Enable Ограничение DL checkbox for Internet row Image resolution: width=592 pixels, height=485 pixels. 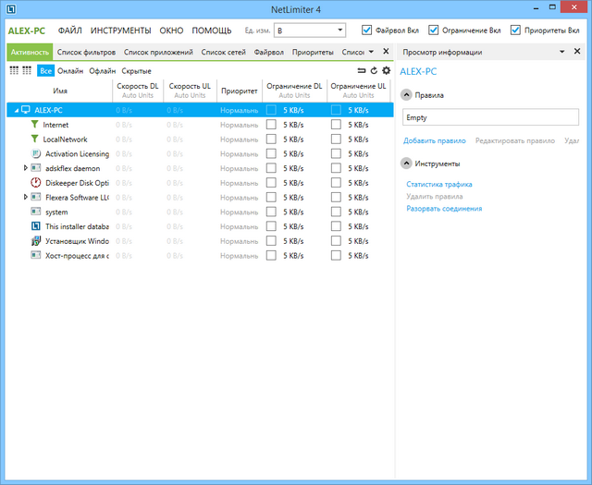[271, 125]
